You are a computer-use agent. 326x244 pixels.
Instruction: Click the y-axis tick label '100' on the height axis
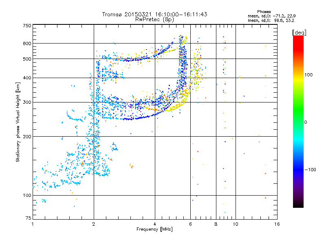[x=27, y=195]
